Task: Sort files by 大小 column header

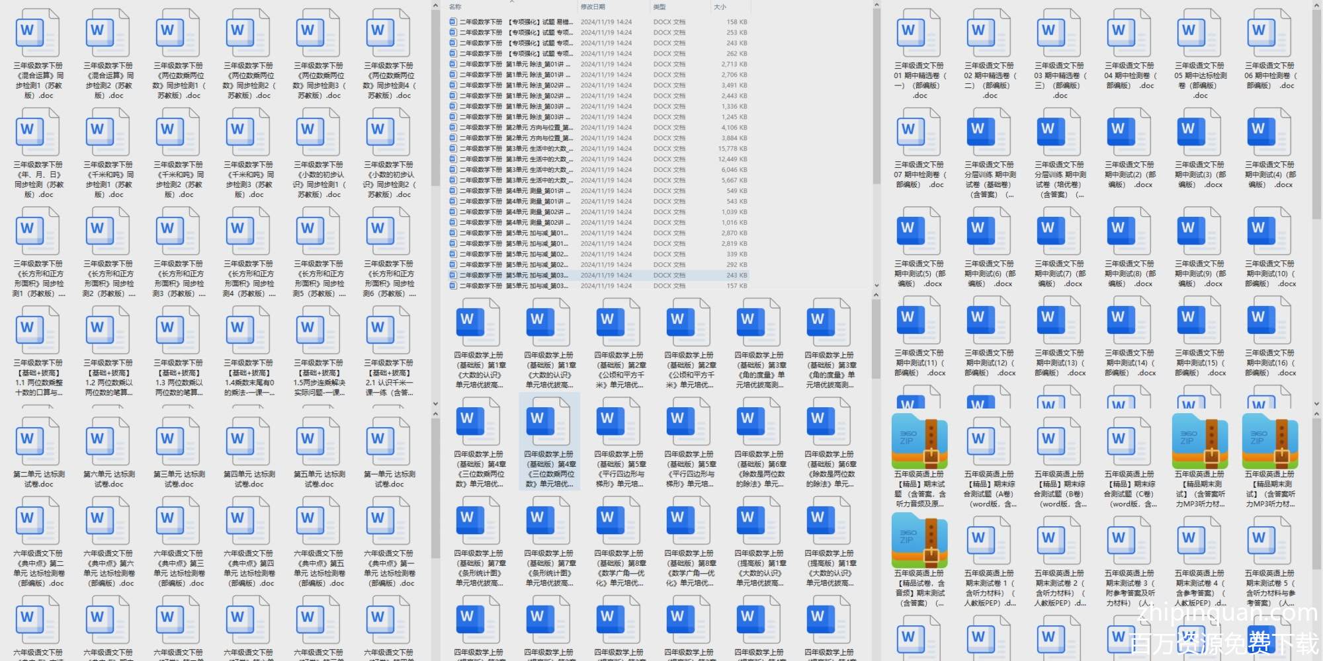Action: [x=720, y=7]
